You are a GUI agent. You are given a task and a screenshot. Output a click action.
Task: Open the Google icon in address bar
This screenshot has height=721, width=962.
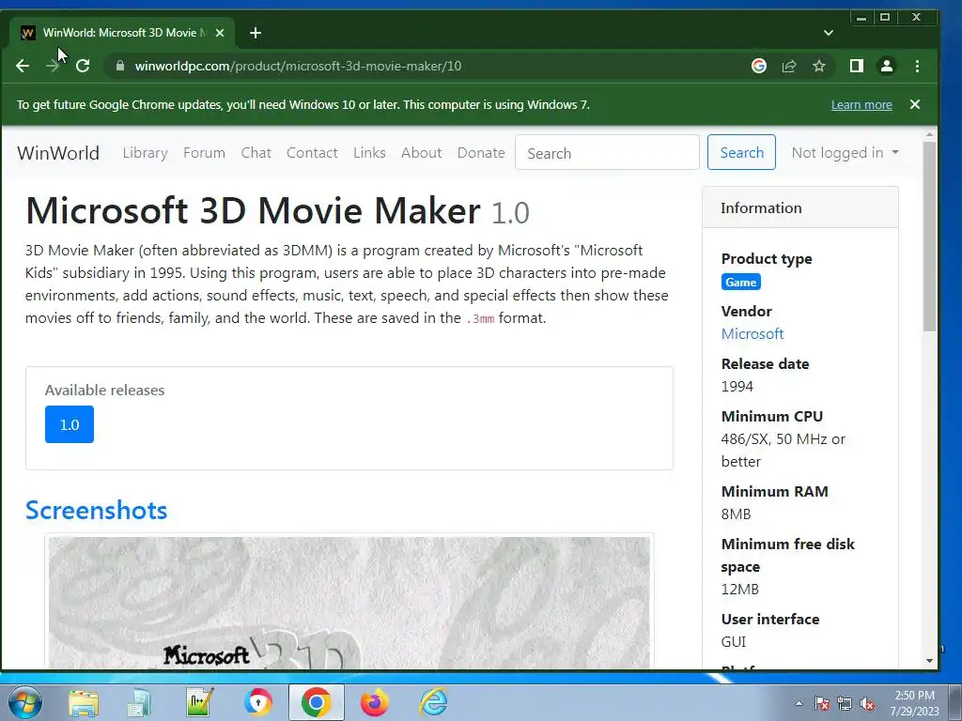click(759, 66)
